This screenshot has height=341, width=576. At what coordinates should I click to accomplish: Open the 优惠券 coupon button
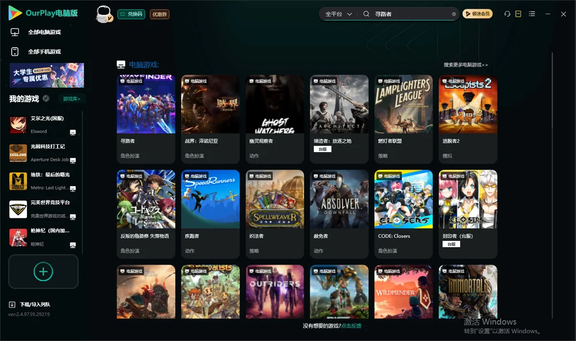(x=160, y=14)
